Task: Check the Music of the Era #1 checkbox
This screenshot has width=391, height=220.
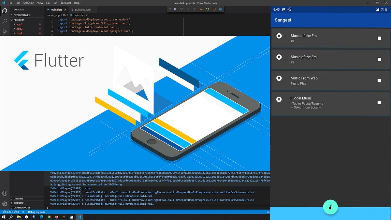Action: pyautogui.click(x=379, y=38)
